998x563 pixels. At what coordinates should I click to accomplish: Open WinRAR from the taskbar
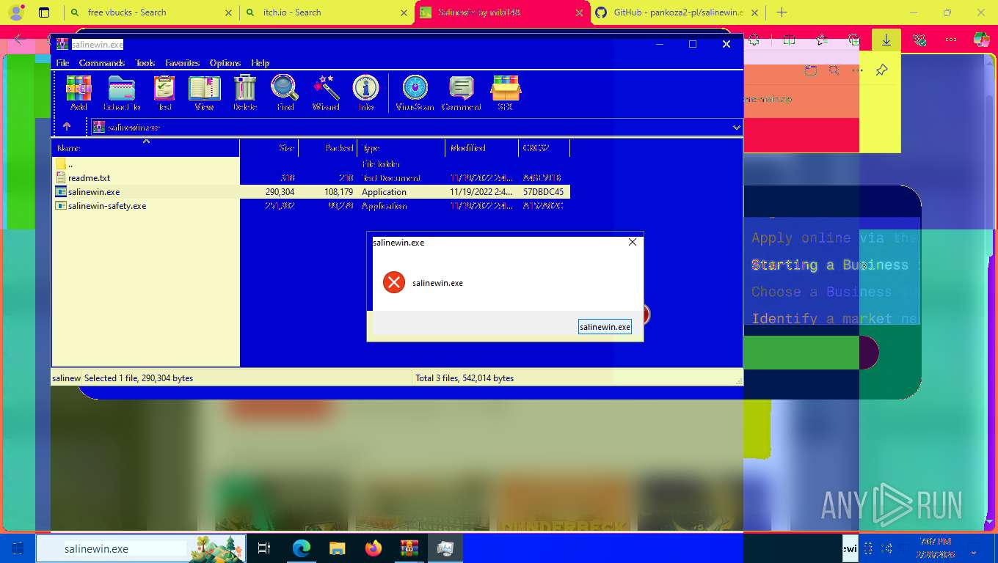pos(409,548)
